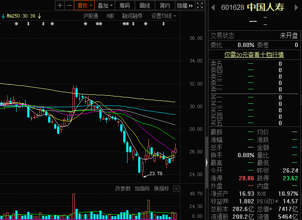
Task: Close the volume indicator panel X
Action: (176, 188)
